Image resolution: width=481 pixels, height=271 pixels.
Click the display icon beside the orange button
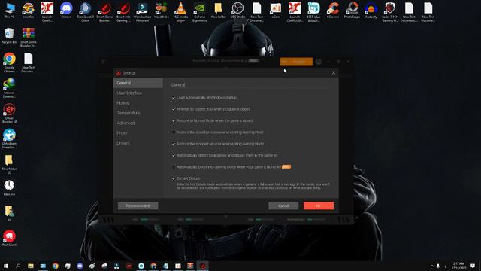pos(319,62)
